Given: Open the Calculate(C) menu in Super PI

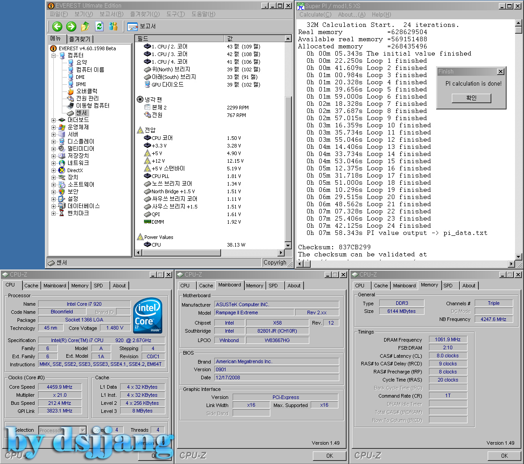Looking at the screenshot, I should 315,15.
